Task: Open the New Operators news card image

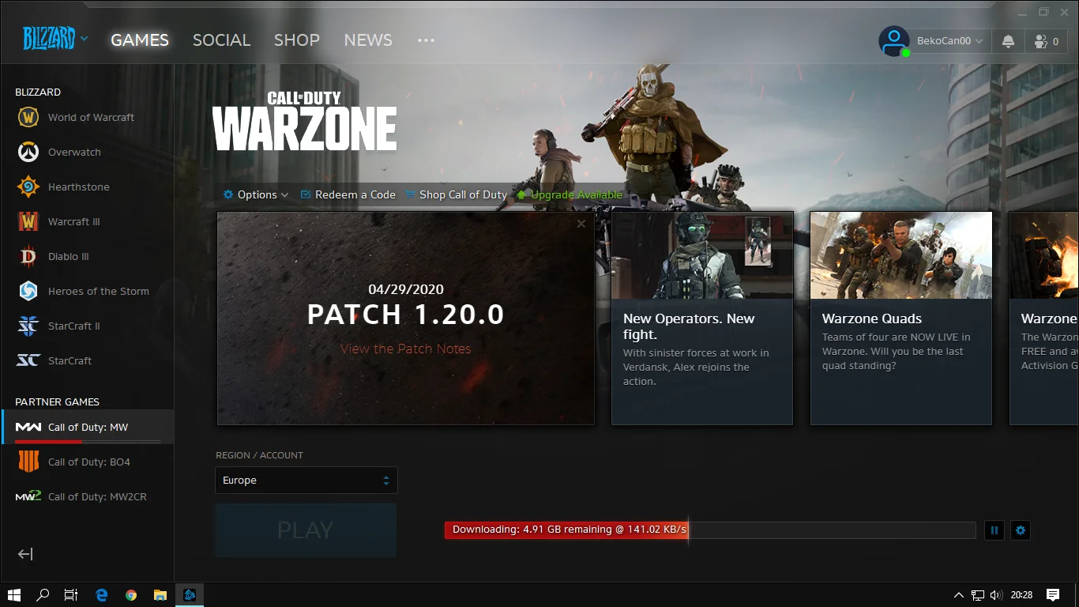Action: pyautogui.click(x=702, y=255)
